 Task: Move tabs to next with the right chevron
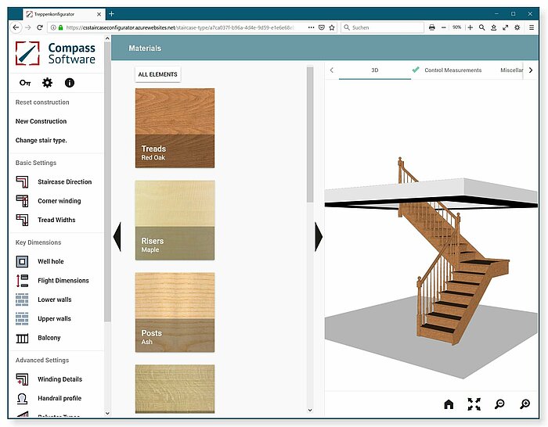point(531,70)
